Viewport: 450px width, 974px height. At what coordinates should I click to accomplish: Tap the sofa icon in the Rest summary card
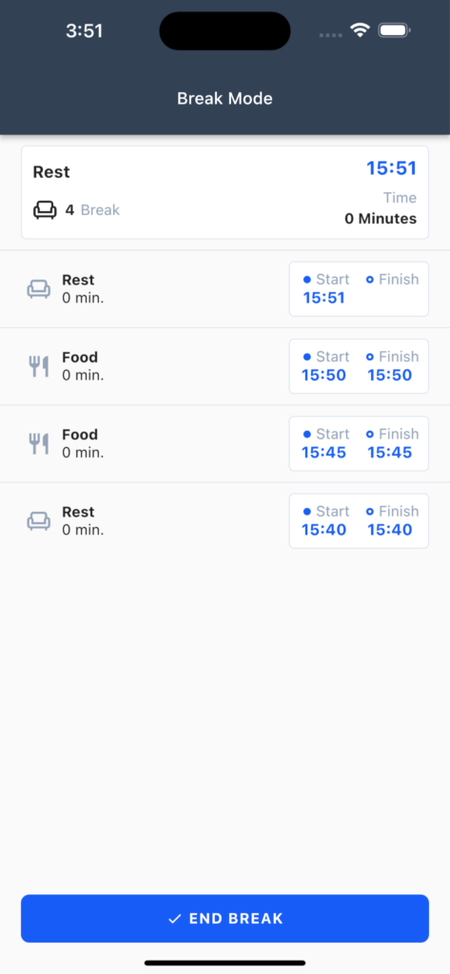tap(45, 210)
